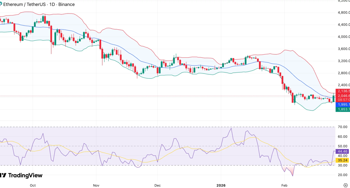Jump to the 2026 time axis marker
Viewport: 350px width, 188px height.
[x=221, y=185]
